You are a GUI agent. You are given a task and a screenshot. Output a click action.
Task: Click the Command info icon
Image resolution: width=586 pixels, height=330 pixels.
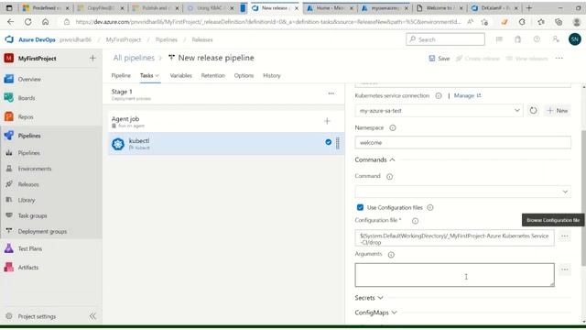coord(389,176)
